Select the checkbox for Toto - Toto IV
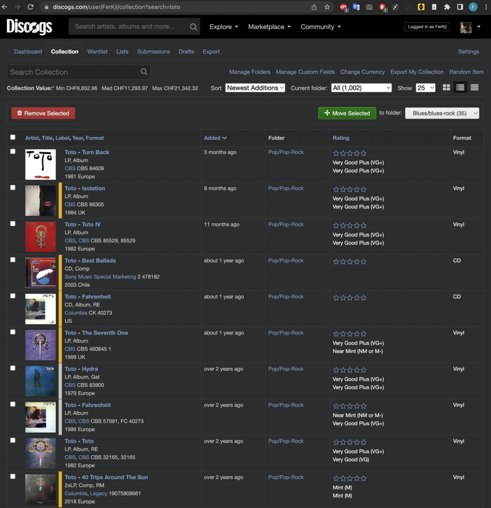Screen dimensions: 491x508 (13, 223)
